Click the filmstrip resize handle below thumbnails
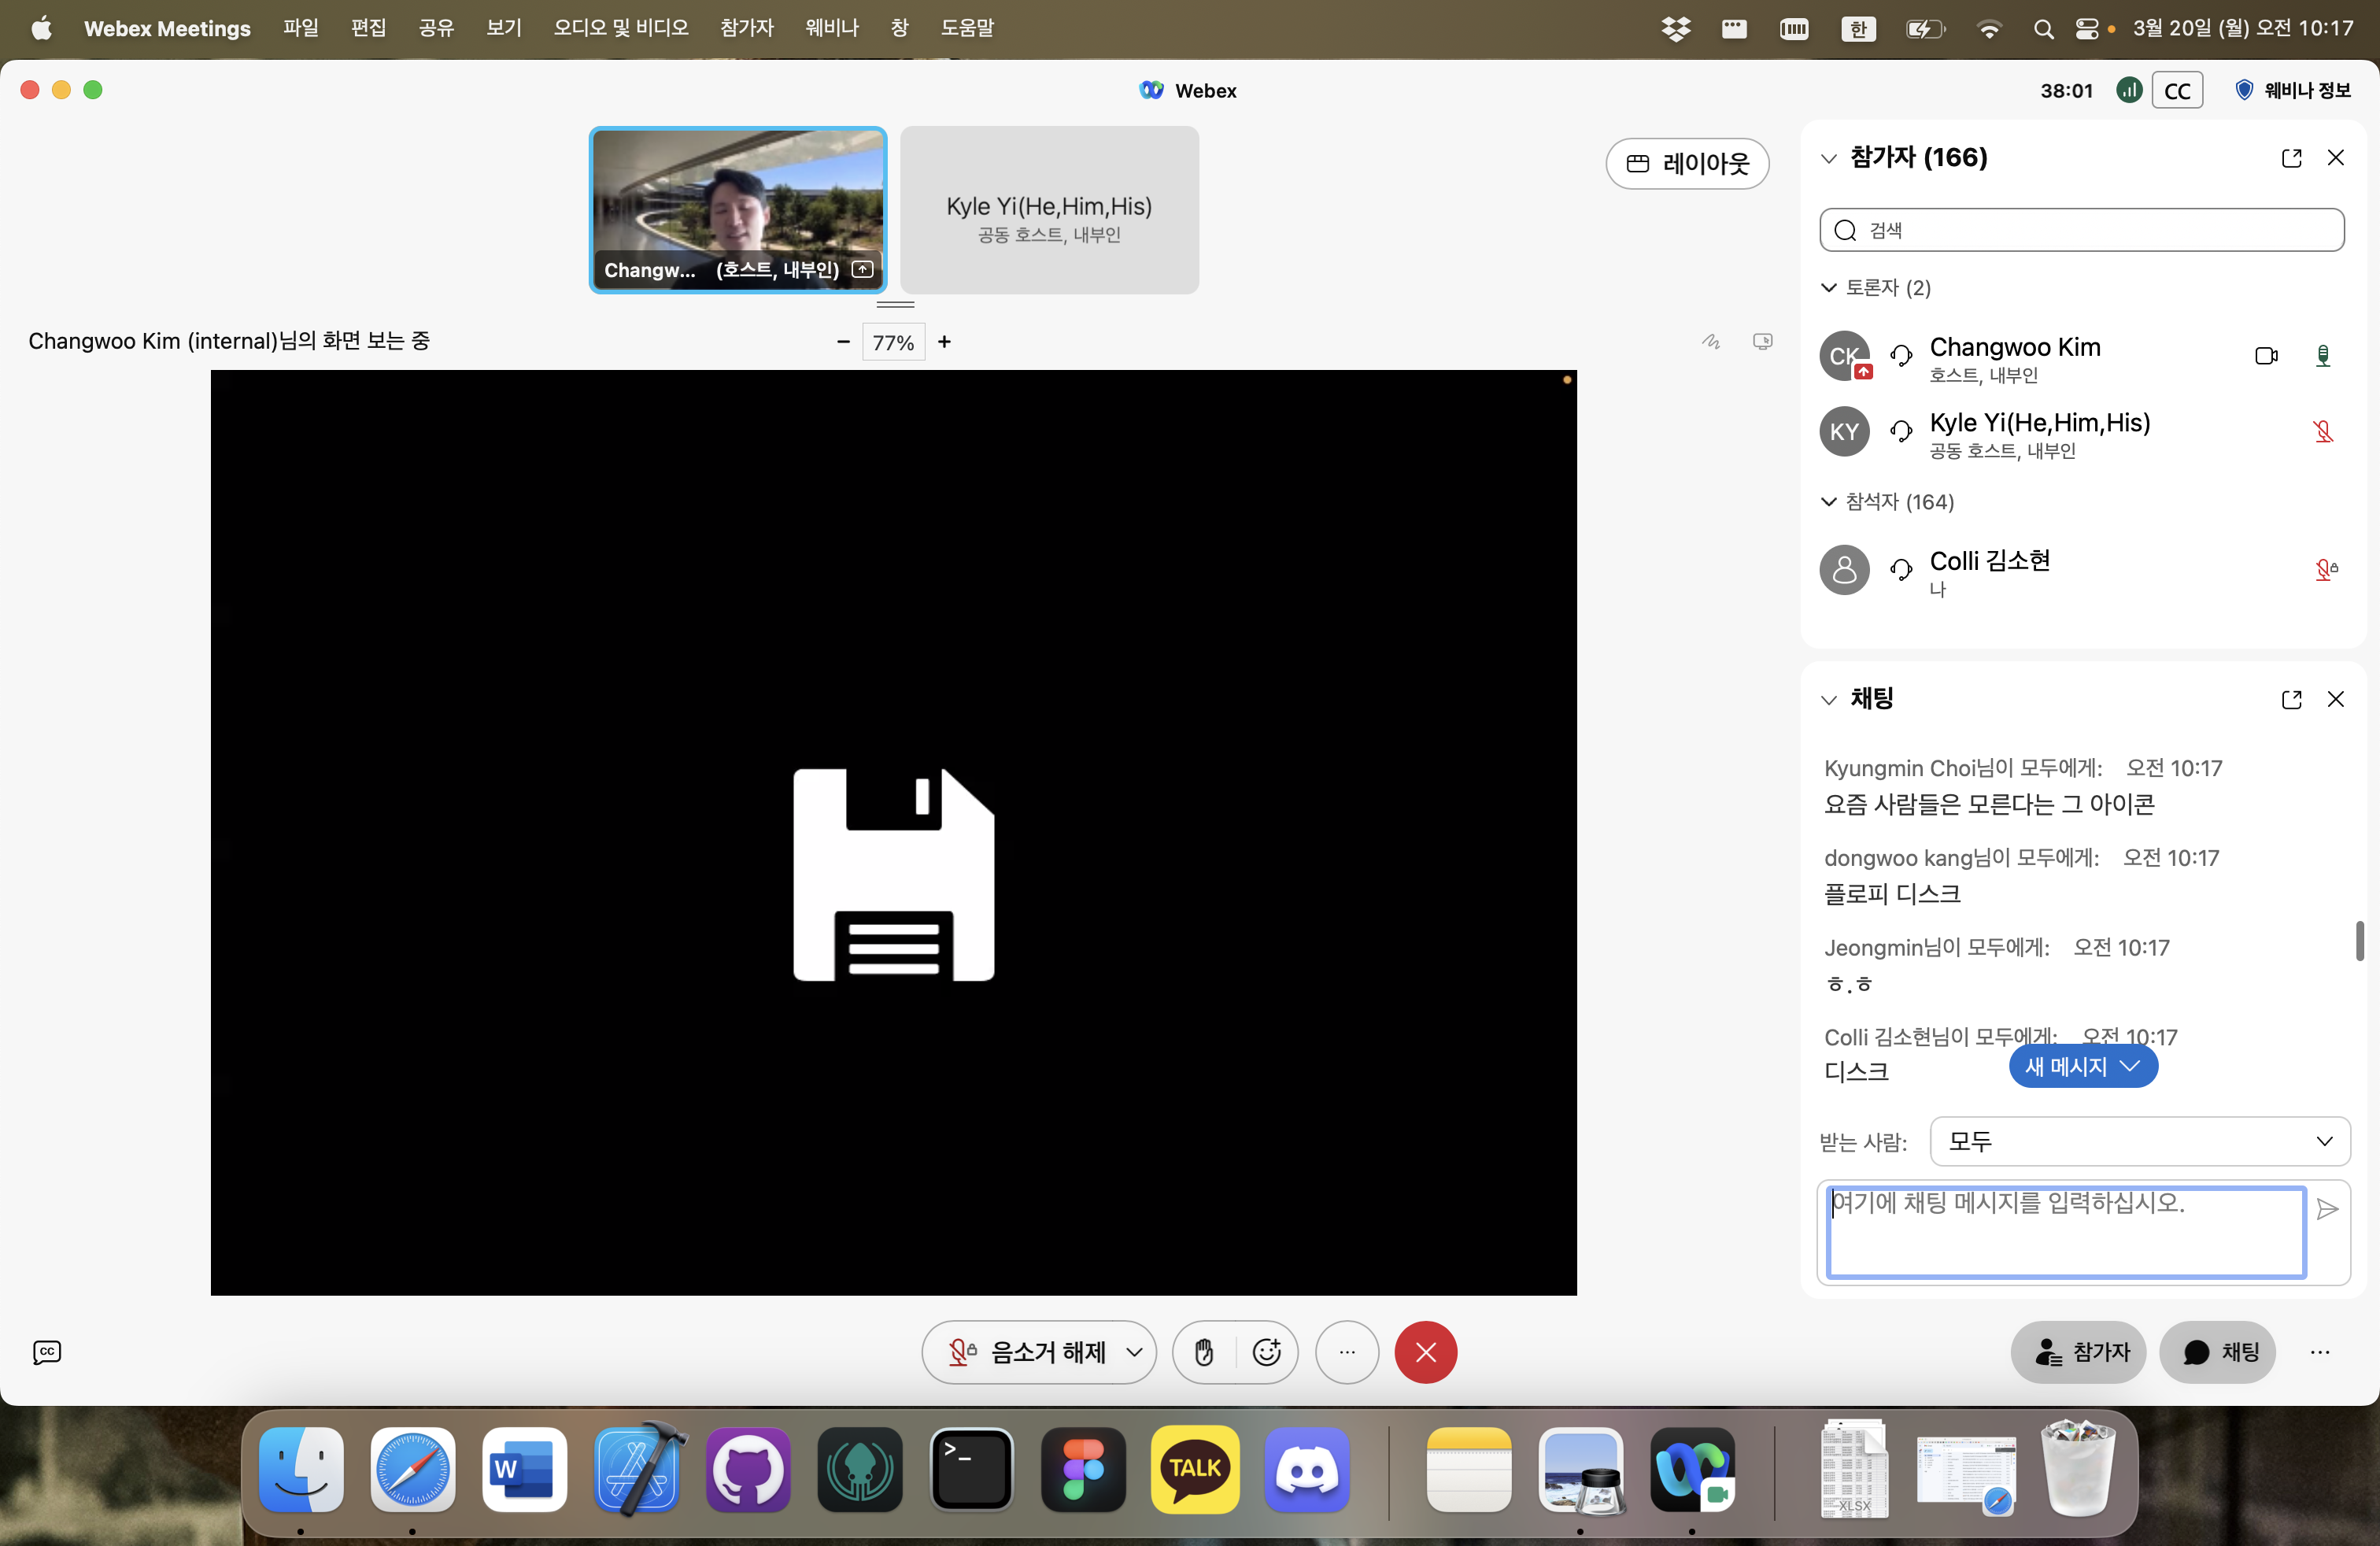The image size is (2380, 1546). tap(895, 304)
